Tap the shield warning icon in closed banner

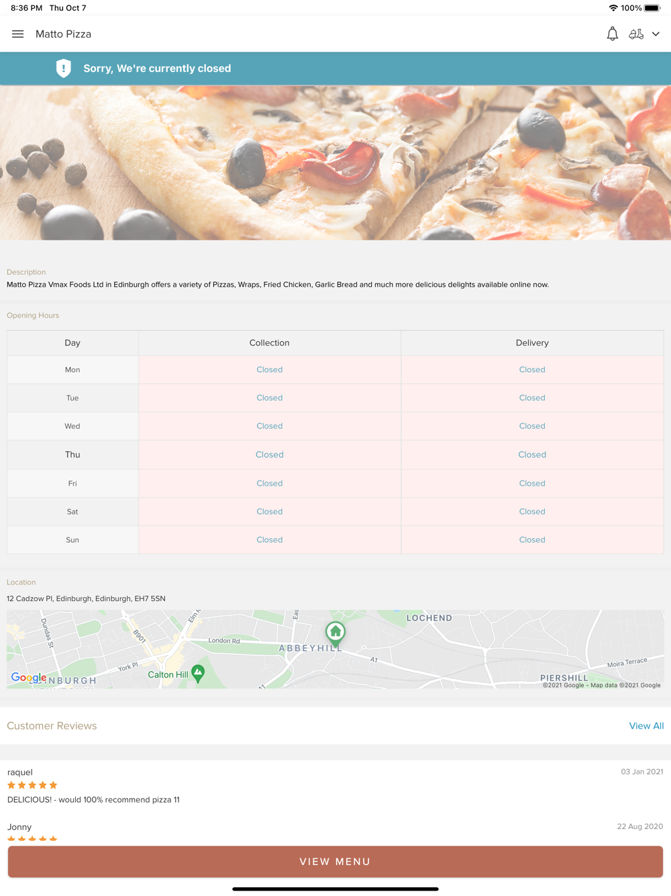[x=64, y=69]
